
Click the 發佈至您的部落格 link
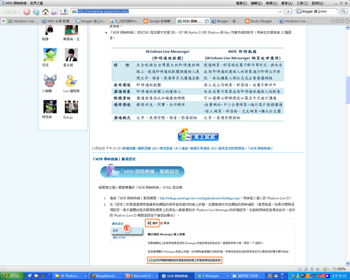pos(232,149)
